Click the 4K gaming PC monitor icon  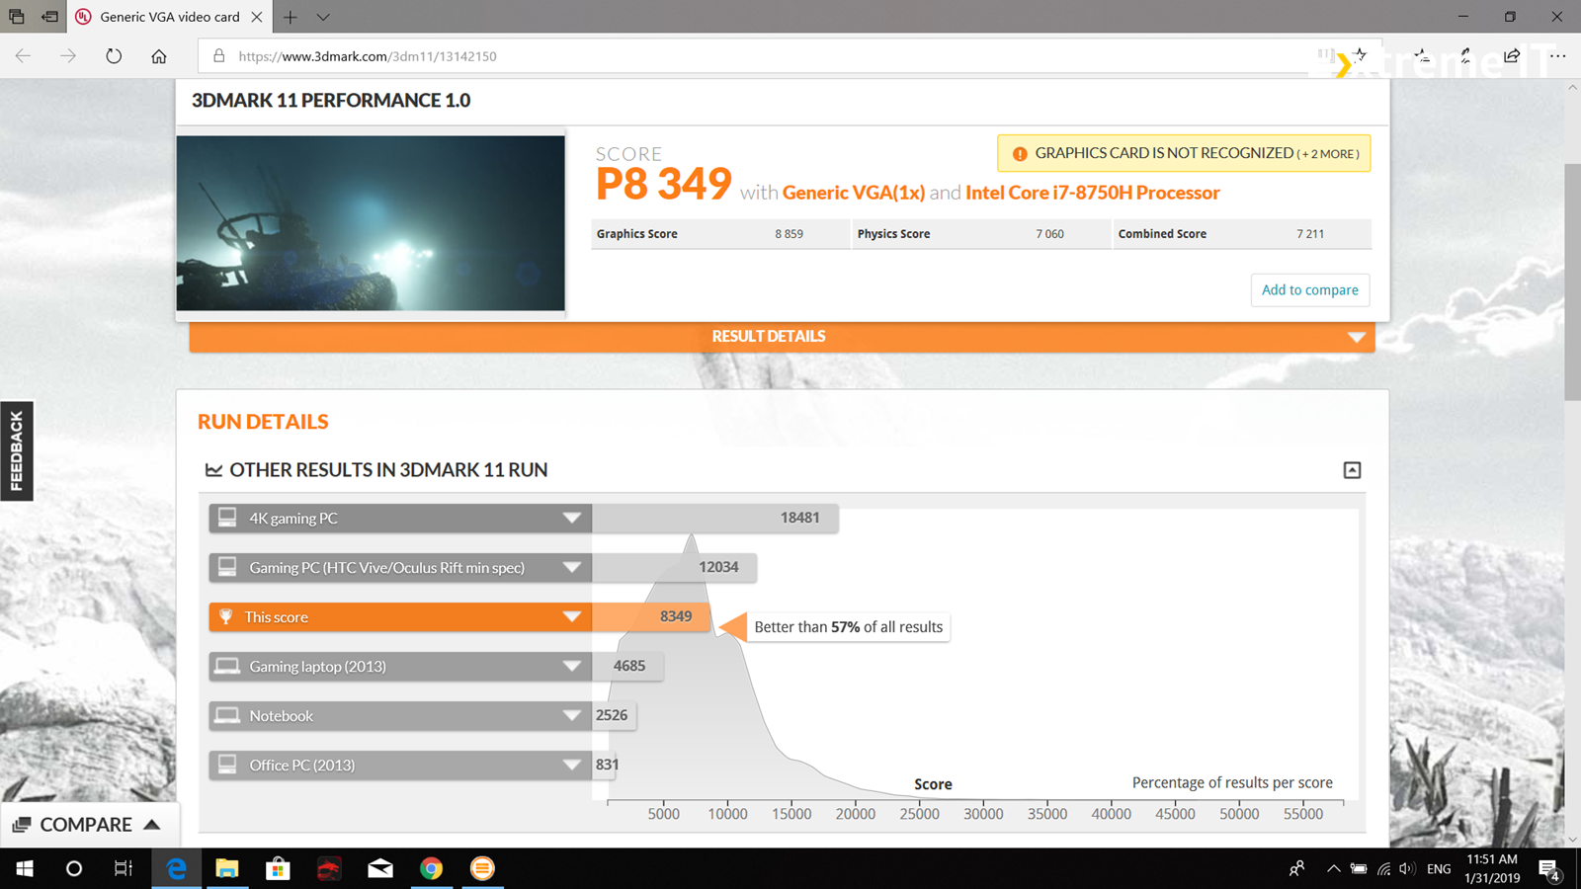[x=227, y=518]
